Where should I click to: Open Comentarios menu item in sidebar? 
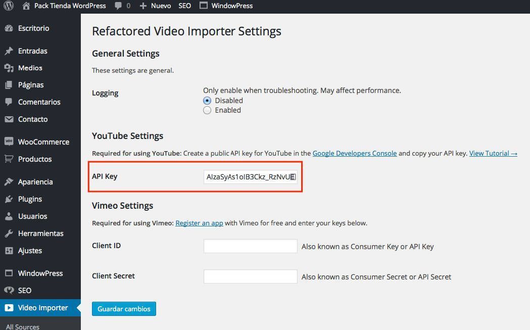click(39, 102)
